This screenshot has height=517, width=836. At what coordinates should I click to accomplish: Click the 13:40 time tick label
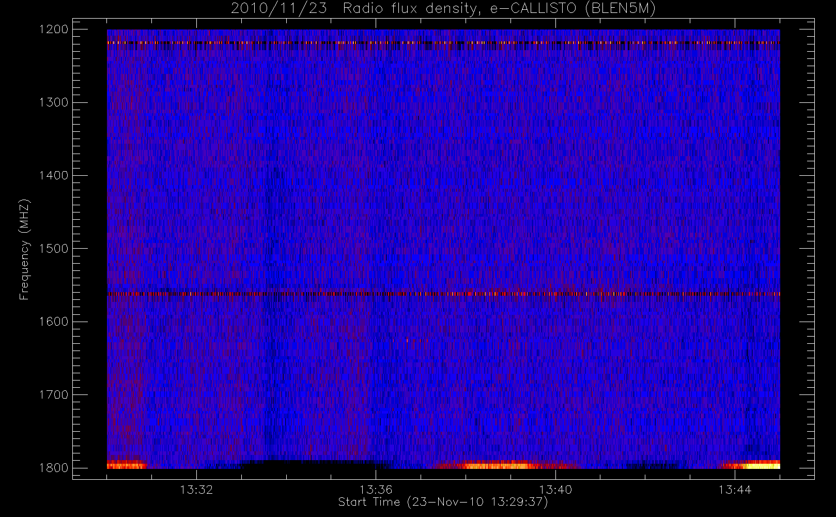pyautogui.click(x=555, y=490)
